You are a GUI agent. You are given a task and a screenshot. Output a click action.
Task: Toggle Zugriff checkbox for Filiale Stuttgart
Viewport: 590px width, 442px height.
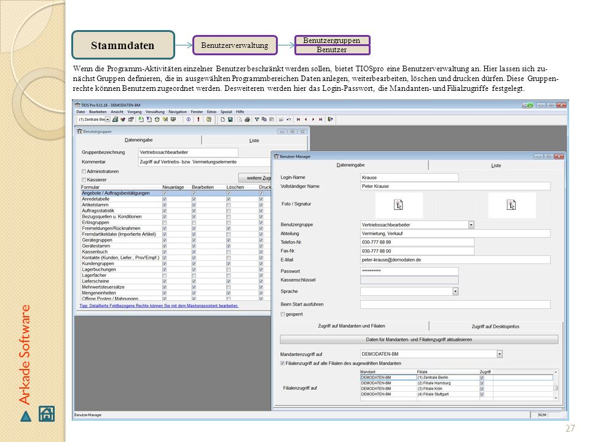(482, 395)
